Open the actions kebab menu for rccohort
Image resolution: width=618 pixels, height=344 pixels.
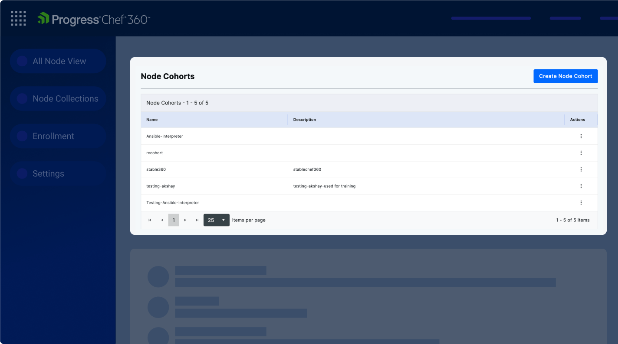[581, 153]
